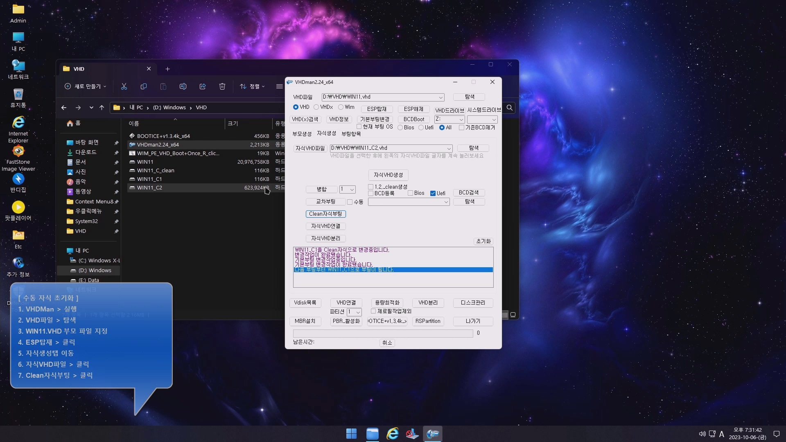
Task: Click the Copy icon in Explorer toolbar
Action: tap(144, 86)
